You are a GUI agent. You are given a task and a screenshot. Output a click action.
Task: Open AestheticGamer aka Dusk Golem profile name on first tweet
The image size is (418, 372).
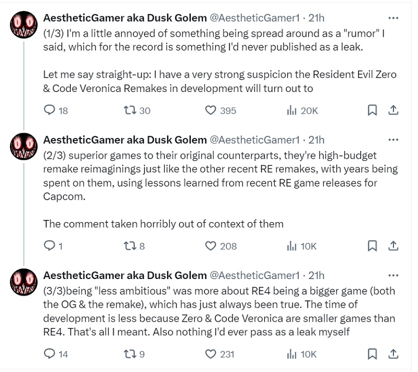click(125, 18)
